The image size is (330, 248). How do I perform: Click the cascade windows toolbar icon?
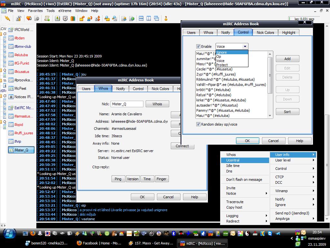pos(157,18)
